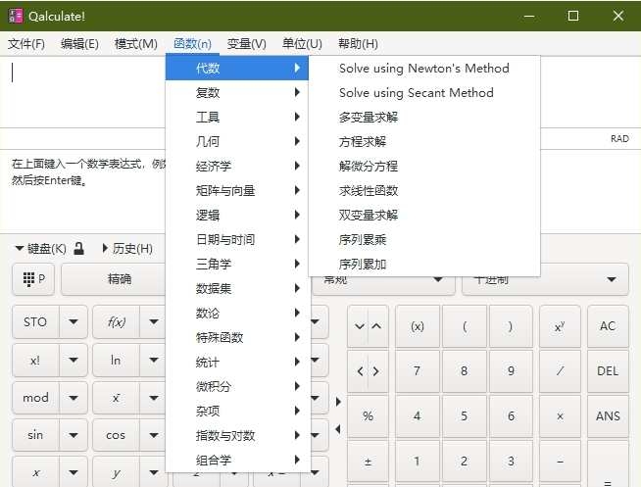Open the number base dropdown at right
Screen dimensions: 641x487
(612, 279)
